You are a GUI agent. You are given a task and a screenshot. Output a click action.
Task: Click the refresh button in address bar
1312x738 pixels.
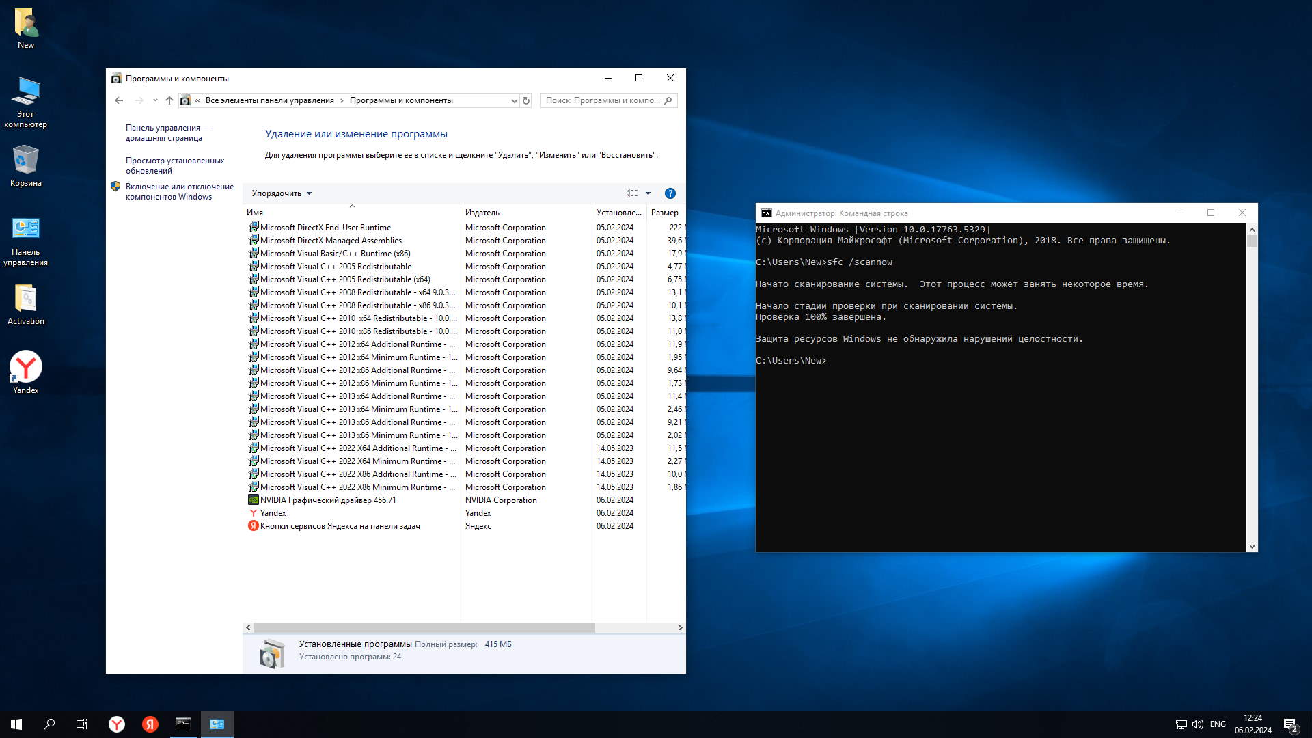tap(526, 100)
